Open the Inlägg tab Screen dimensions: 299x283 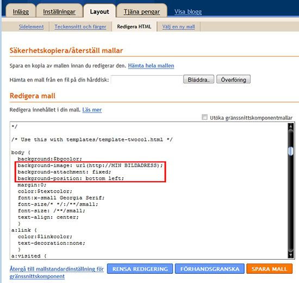pos(21,11)
